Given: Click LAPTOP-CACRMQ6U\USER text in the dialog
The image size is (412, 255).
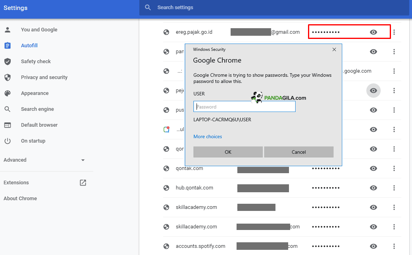Looking at the screenshot, I should (x=222, y=120).
